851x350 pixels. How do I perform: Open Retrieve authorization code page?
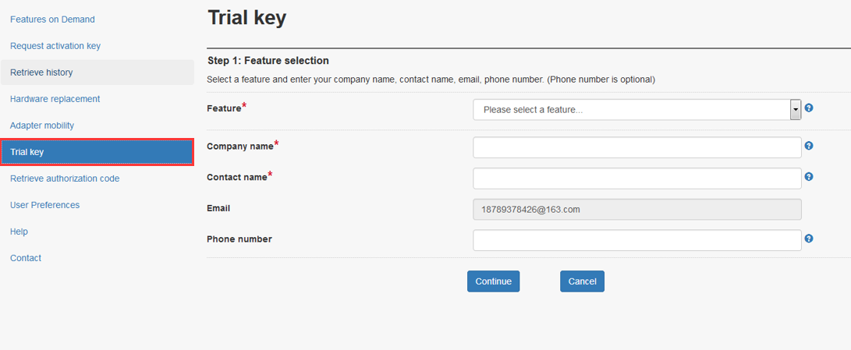65,179
